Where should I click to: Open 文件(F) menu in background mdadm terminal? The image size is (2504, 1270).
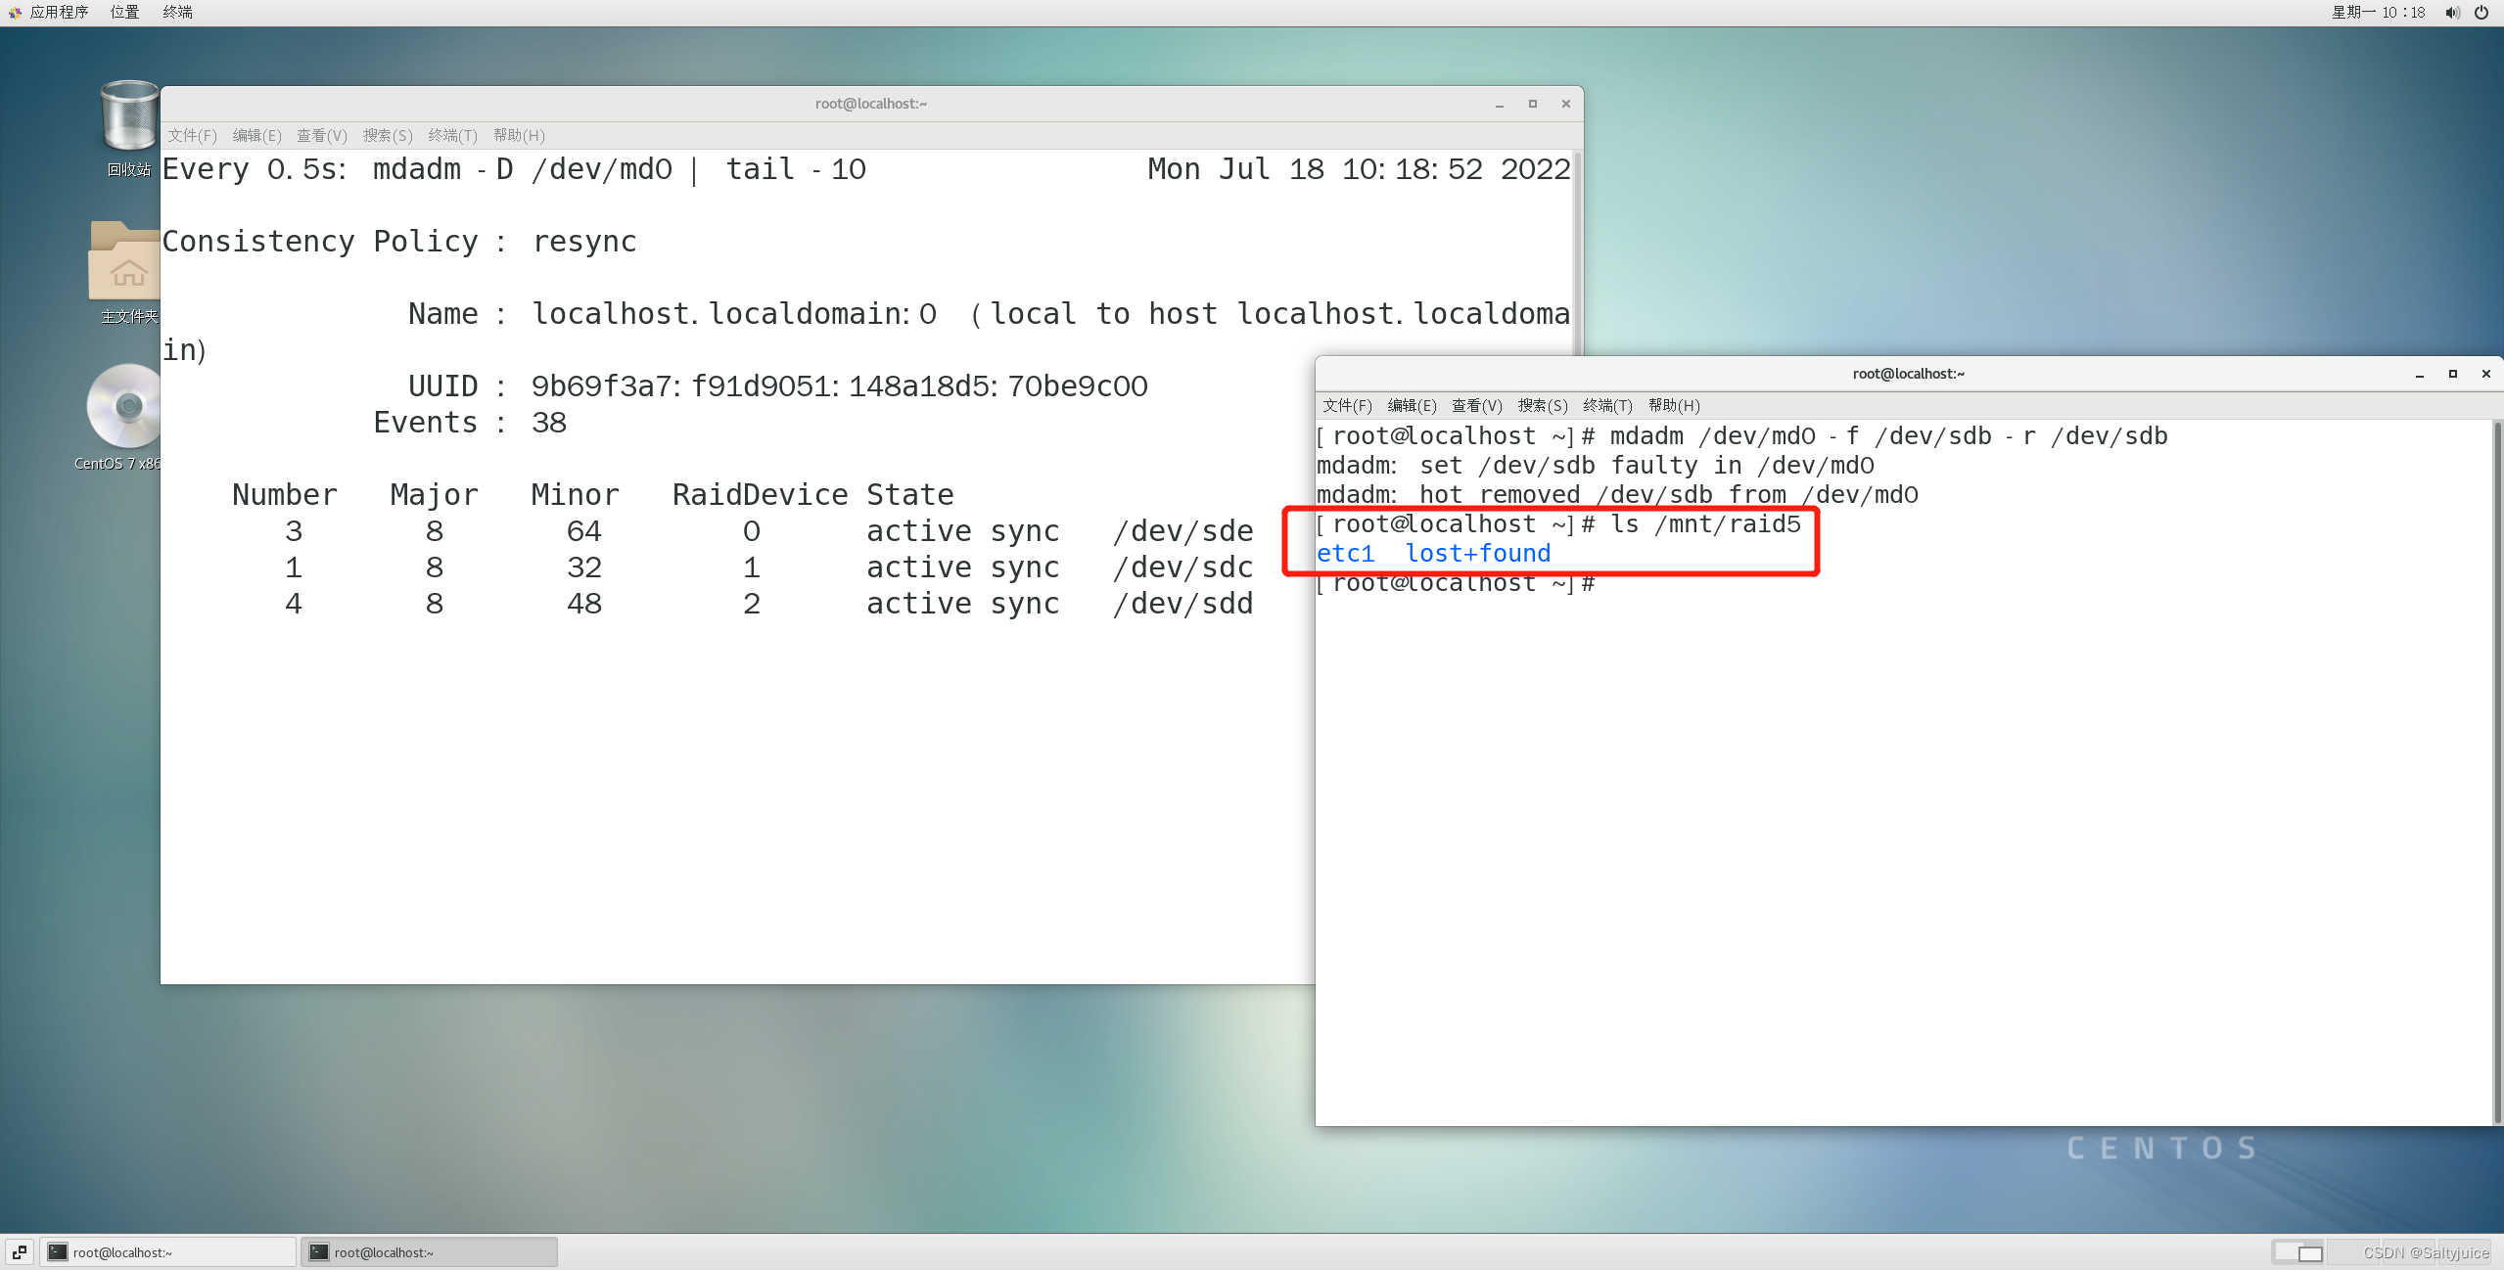click(192, 135)
